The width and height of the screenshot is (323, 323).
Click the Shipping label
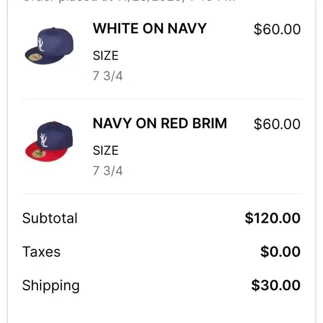tap(51, 286)
